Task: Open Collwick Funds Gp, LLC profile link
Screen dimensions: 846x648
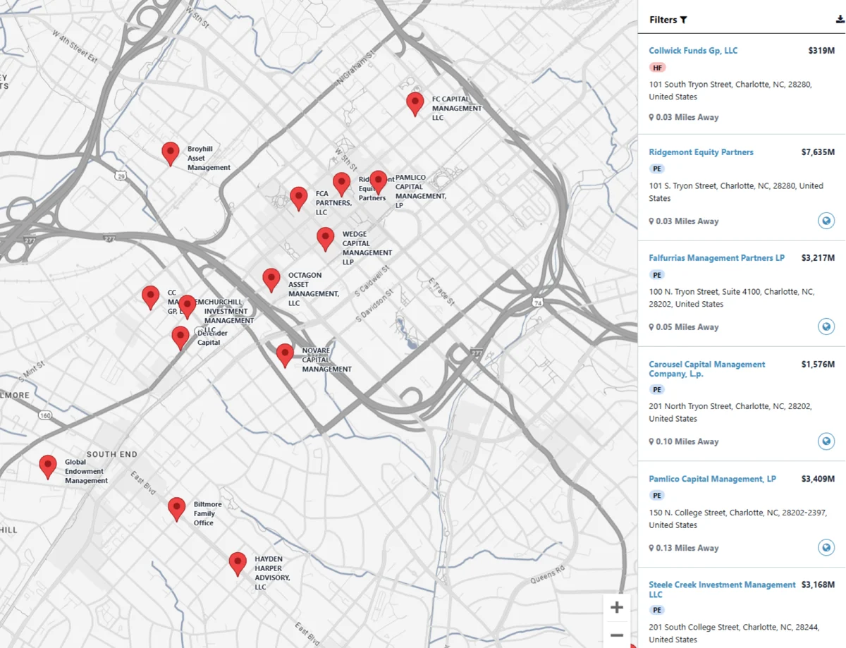Action: 693,51
